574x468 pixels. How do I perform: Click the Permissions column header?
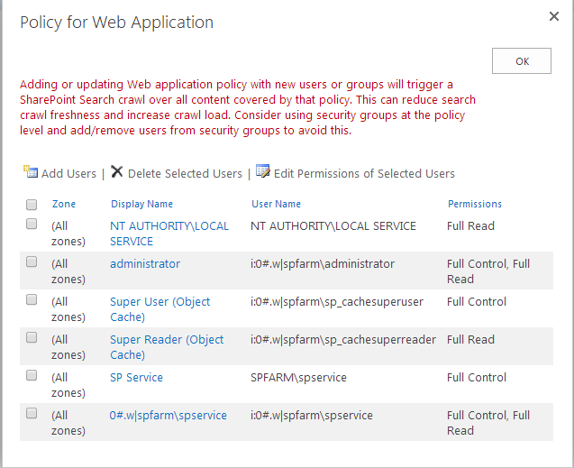[475, 205]
